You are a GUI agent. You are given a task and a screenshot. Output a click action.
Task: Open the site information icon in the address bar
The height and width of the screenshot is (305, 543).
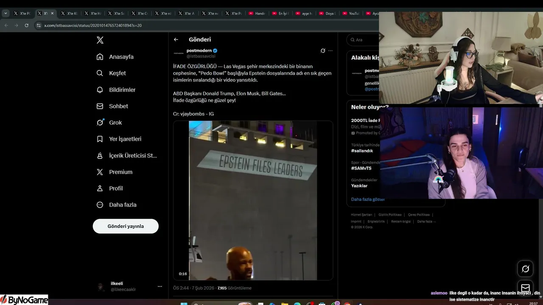[x=39, y=25]
